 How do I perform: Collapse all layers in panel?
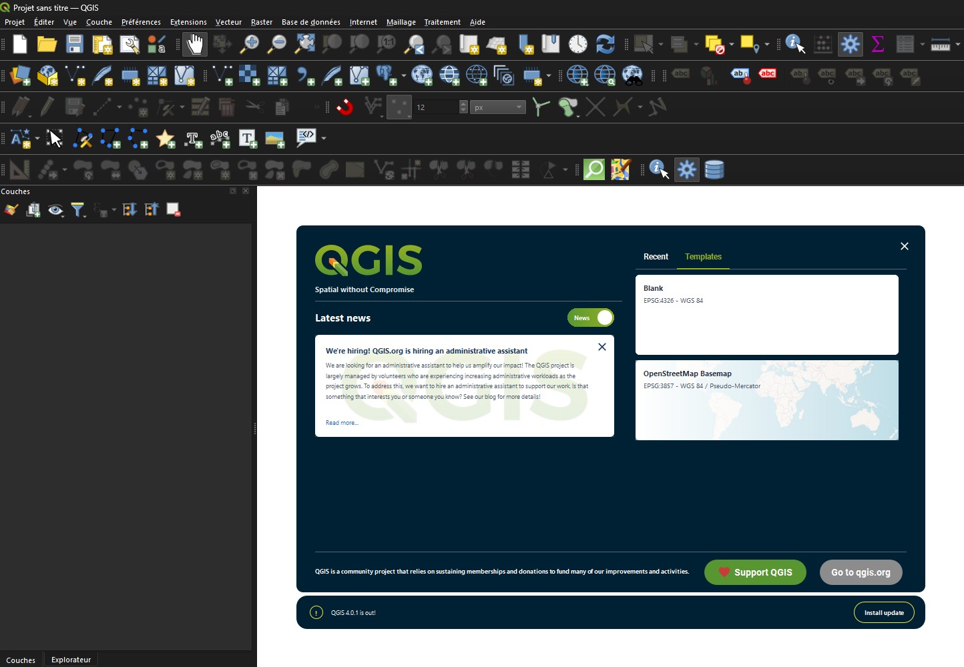click(152, 210)
